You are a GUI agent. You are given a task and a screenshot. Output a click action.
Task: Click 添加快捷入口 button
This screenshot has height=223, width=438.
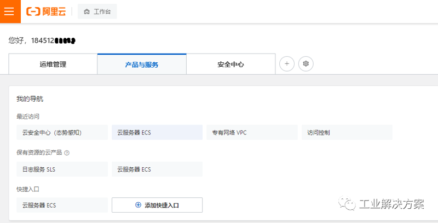click(x=157, y=205)
